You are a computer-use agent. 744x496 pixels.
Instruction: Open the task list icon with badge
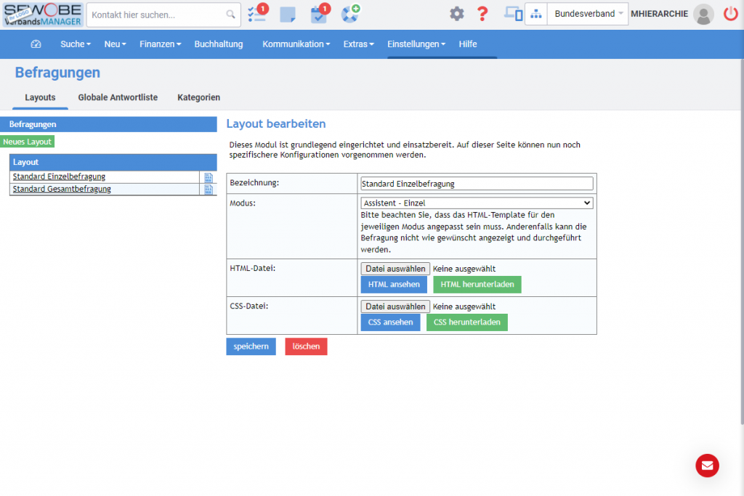coord(256,14)
